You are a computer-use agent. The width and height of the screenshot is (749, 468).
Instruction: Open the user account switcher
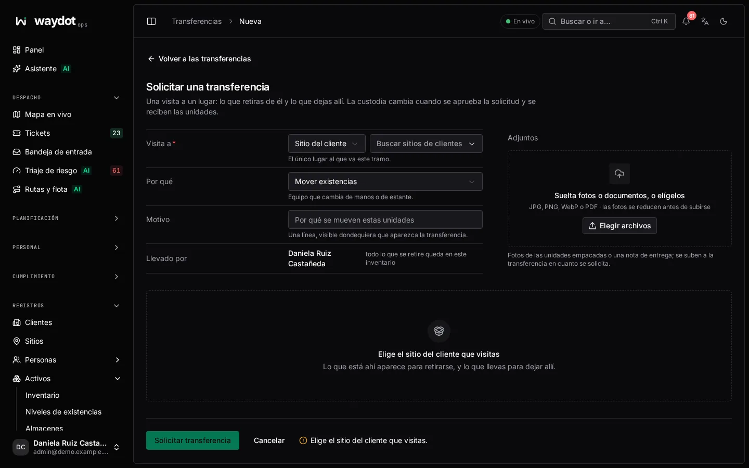click(67, 447)
